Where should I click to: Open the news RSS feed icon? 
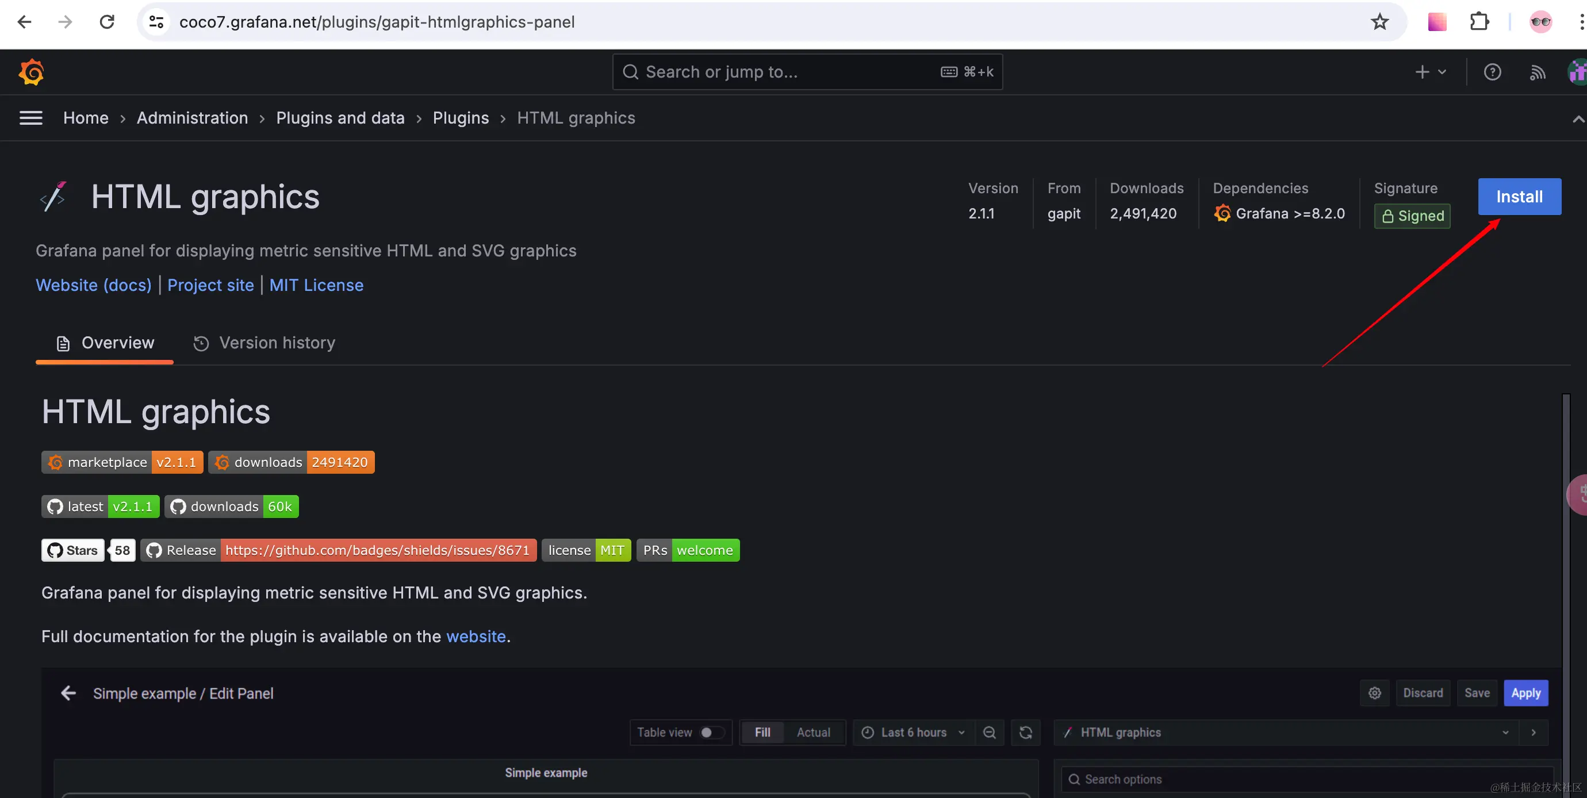click(1537, 72)
